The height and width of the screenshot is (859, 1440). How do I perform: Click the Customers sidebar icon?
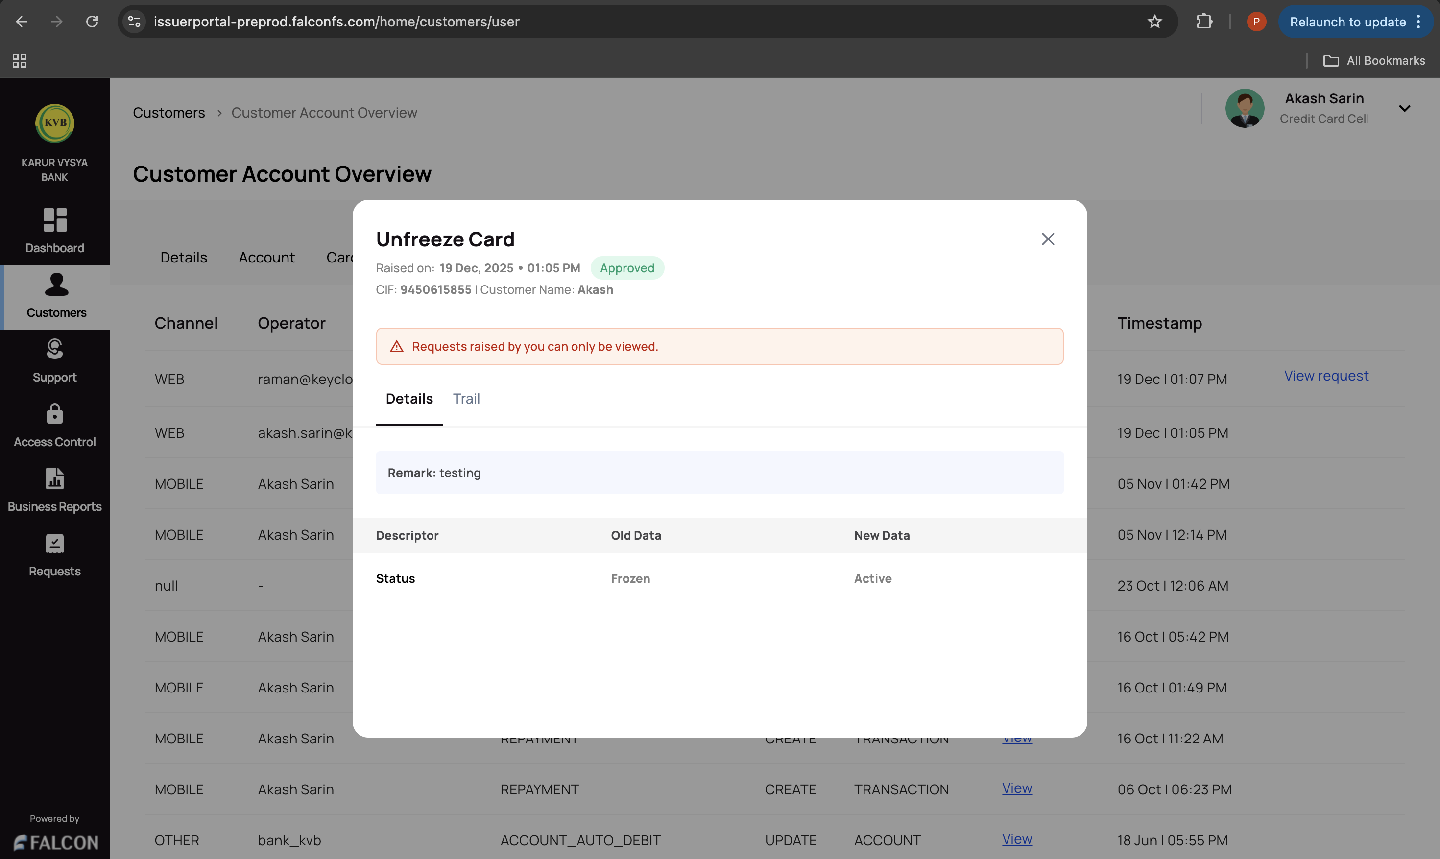(x=56, y=285)
